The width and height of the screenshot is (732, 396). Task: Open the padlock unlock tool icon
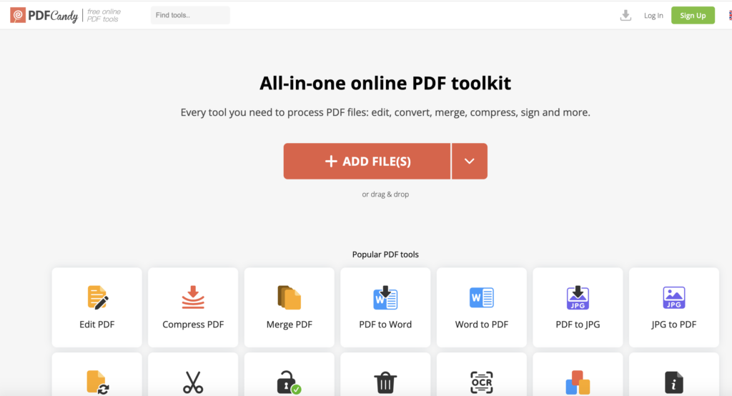point(289,382)
